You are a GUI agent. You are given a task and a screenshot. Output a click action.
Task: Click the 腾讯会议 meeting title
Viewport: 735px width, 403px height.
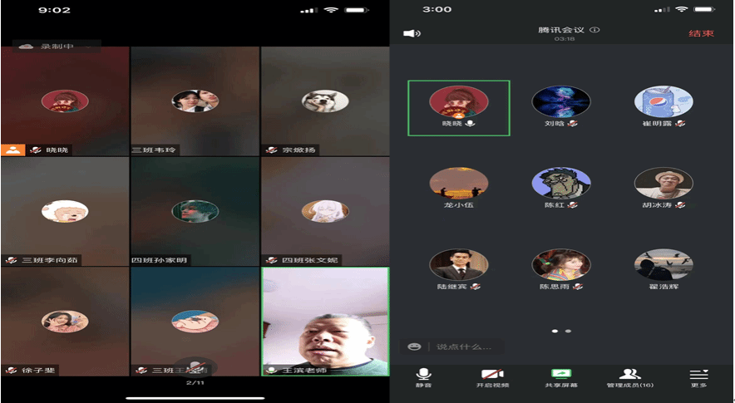point(561,30)
